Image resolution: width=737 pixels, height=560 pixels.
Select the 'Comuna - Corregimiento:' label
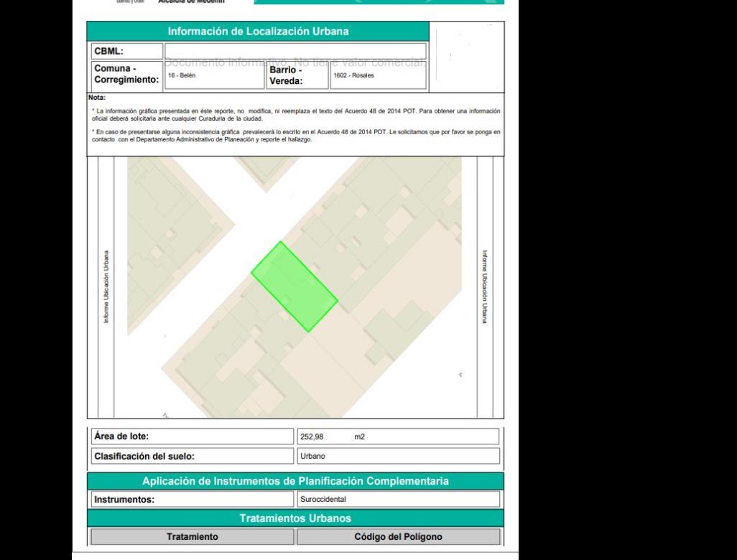click(126, 74)
